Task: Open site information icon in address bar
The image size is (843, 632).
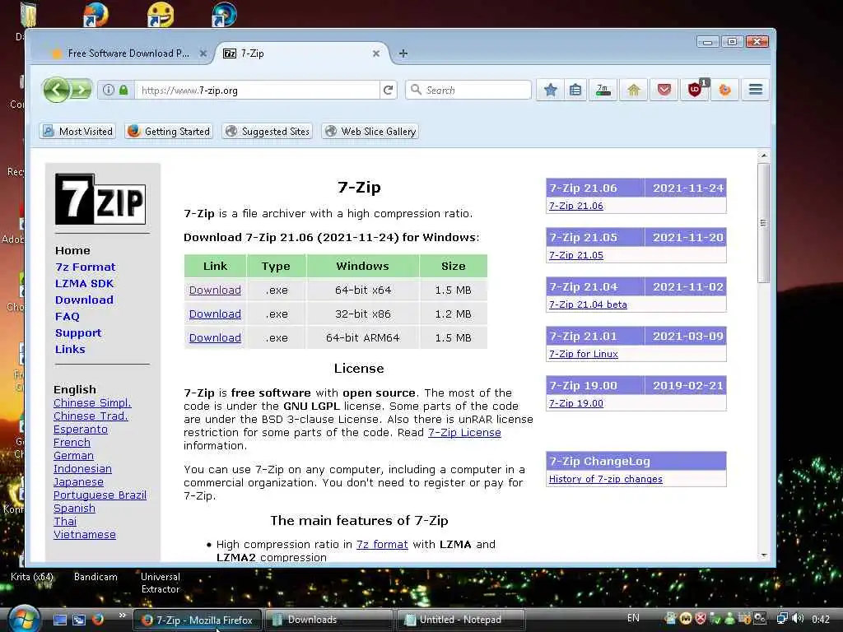Action: pos(108,90)
